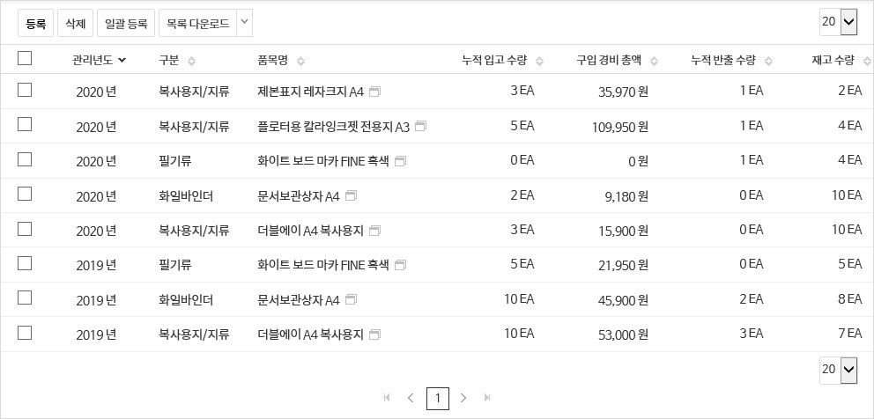Sort by 누적 입고 수량 sort icon

pos(539,62)
